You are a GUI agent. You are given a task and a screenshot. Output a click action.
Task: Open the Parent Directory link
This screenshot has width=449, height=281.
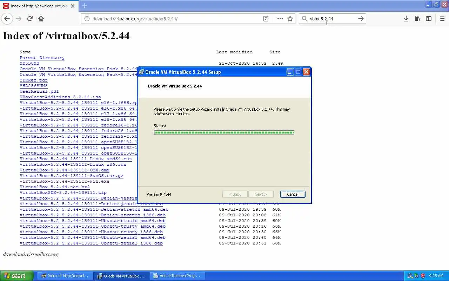click(42, 58)
